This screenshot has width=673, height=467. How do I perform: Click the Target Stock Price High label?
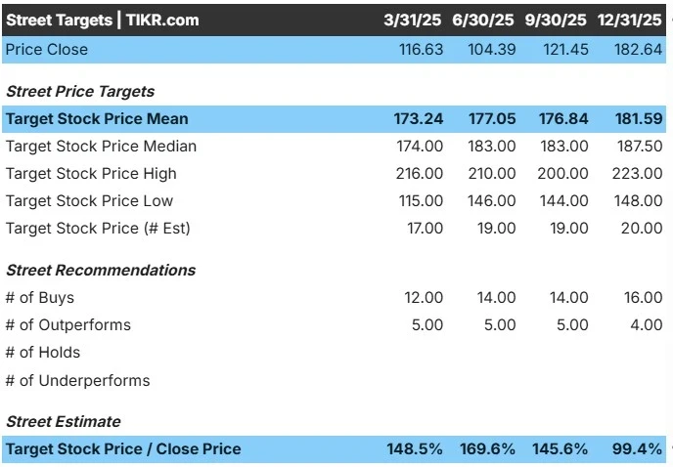click(x=91, y=174)
